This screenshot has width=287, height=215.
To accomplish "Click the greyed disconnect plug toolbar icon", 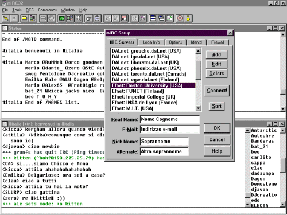I will coord(14,18).
